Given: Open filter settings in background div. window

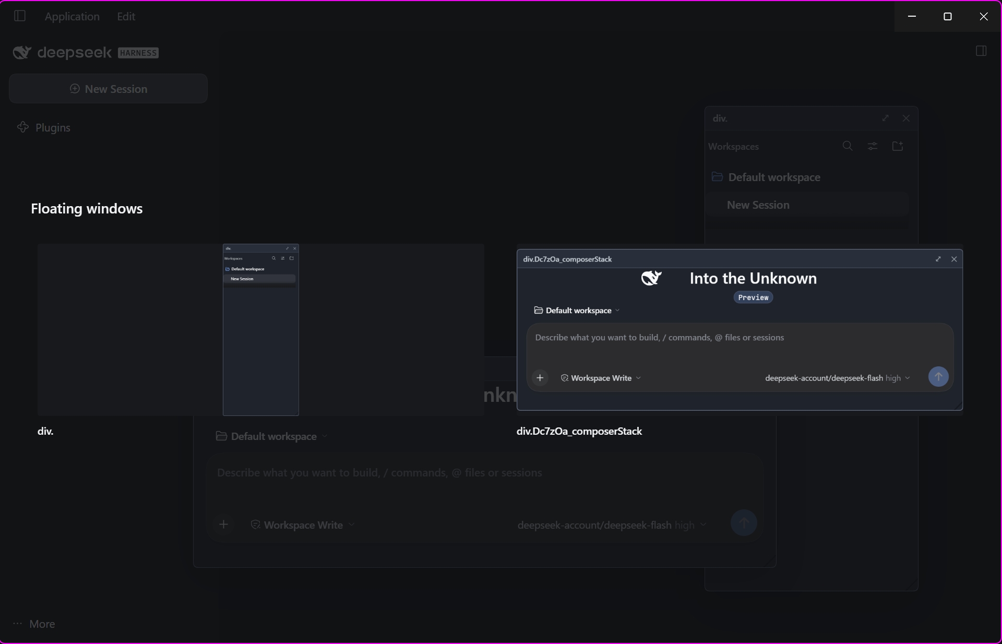Looking at the screenshot, I should click(873, 146).
